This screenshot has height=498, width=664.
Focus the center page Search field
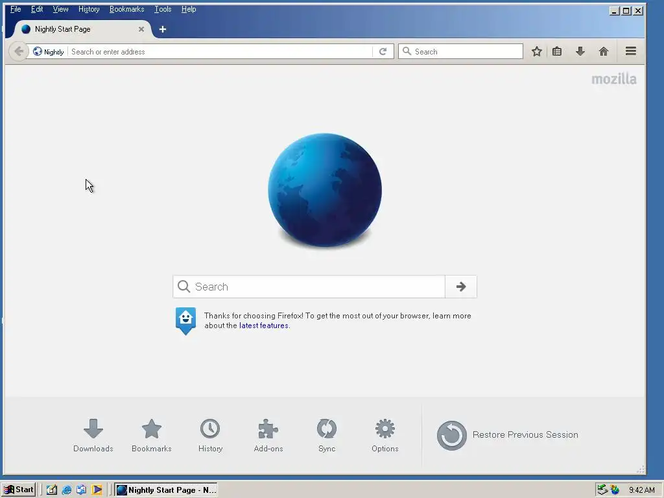click(x=309, y=287)
